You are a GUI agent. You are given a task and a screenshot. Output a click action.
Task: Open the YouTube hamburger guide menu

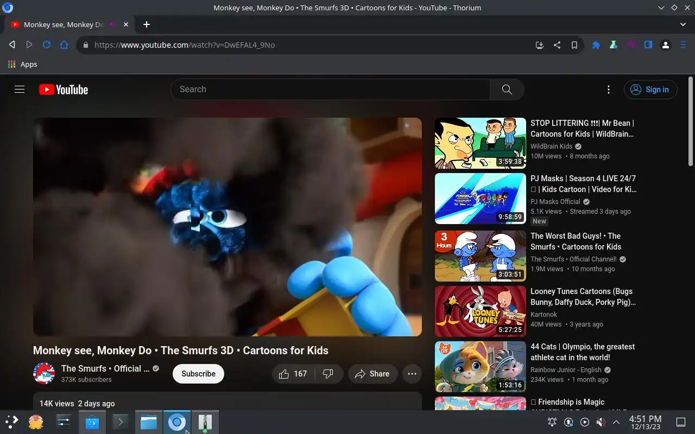tap(20, 90)
